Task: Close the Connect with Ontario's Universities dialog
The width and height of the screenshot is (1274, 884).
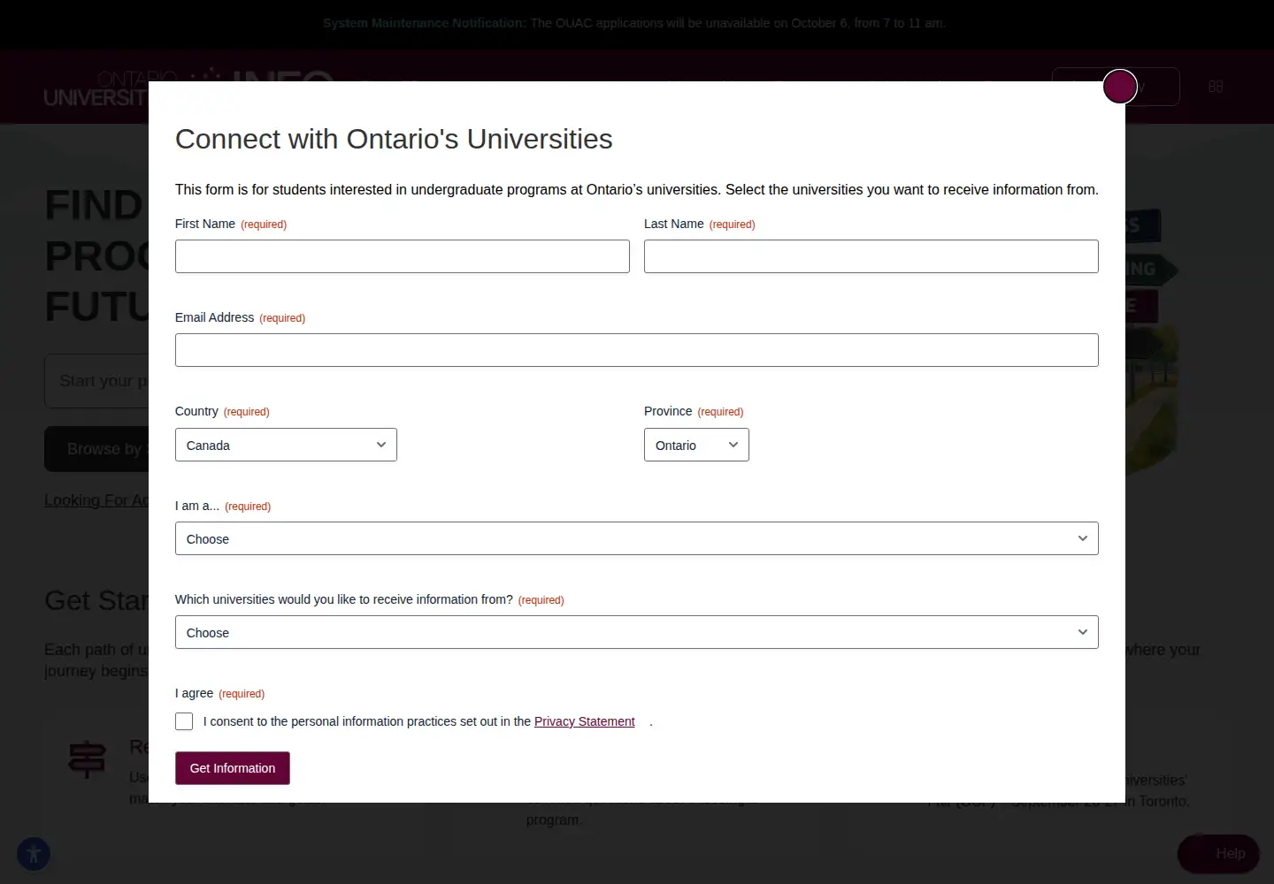Action: pos(1120,87)
